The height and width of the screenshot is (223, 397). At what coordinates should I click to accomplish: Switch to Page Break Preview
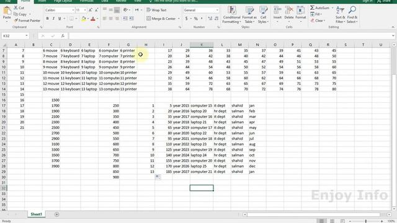[342, 221]
